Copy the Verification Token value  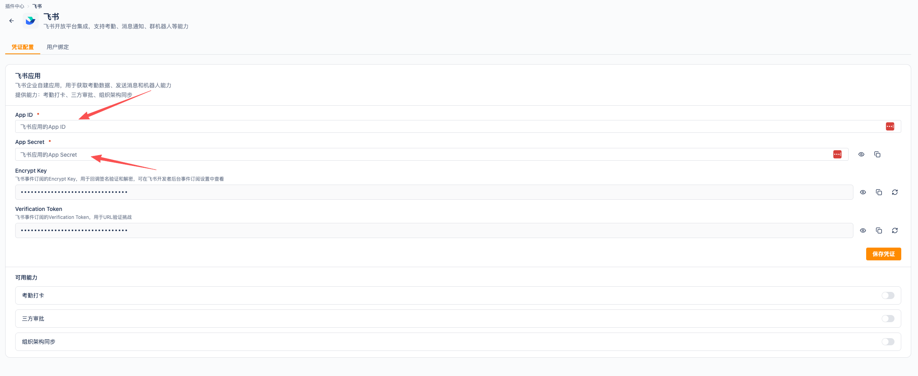[879, 230]
